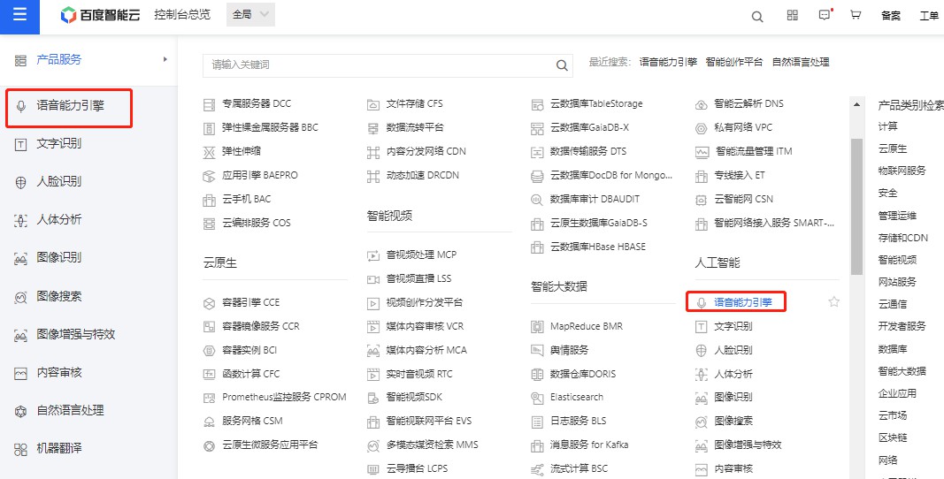This screenshot has width=944, height=479.
Task: Select 物联网服务 category
Action: (x=902, y=171)
